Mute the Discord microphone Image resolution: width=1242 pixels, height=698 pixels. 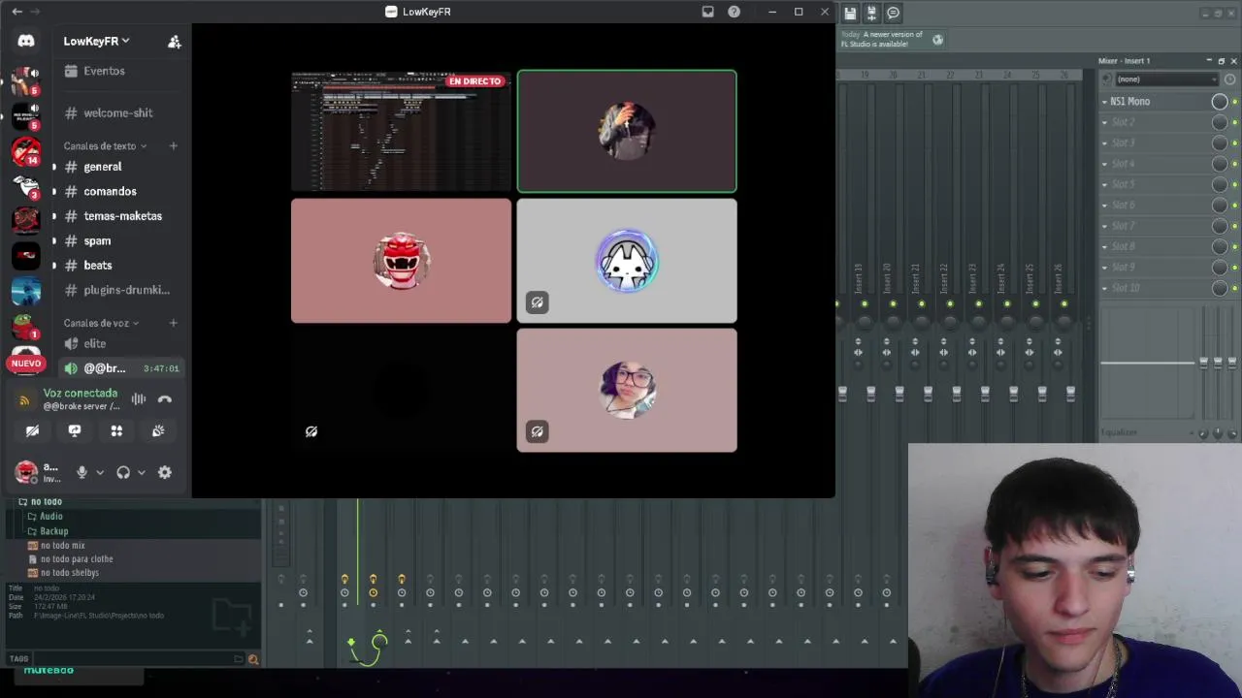pos(82,472)
